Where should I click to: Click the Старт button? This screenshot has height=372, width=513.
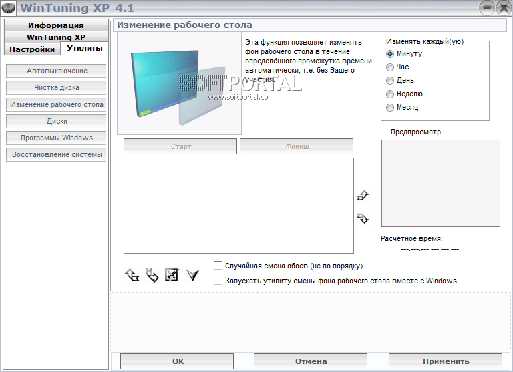[180, 146]
